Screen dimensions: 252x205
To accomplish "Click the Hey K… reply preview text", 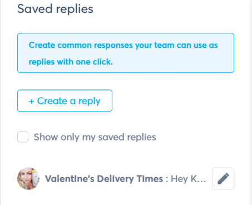I will pyautogui.click(x=188, y=179).
